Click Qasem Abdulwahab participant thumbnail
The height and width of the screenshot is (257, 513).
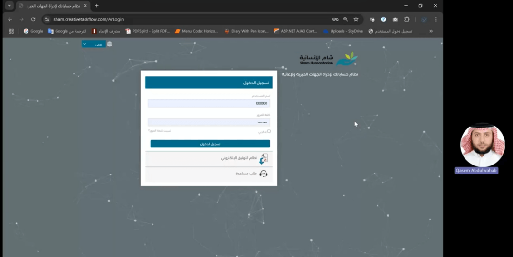(483, 145)
